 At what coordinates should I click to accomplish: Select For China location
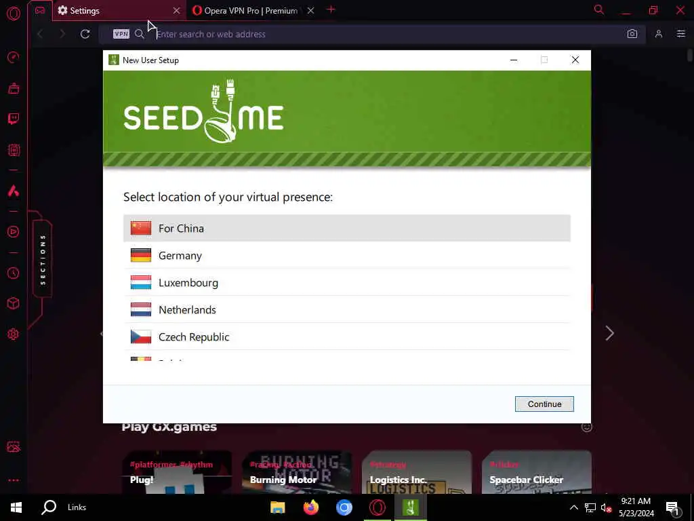tap(346, 228)
